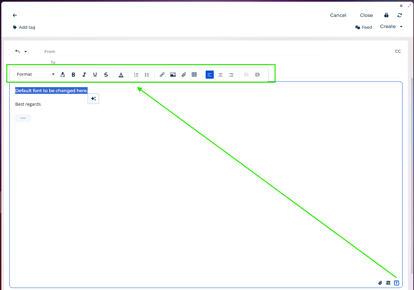Toggle bold formatting
The image size is (414, 290).
pos(73,75)
